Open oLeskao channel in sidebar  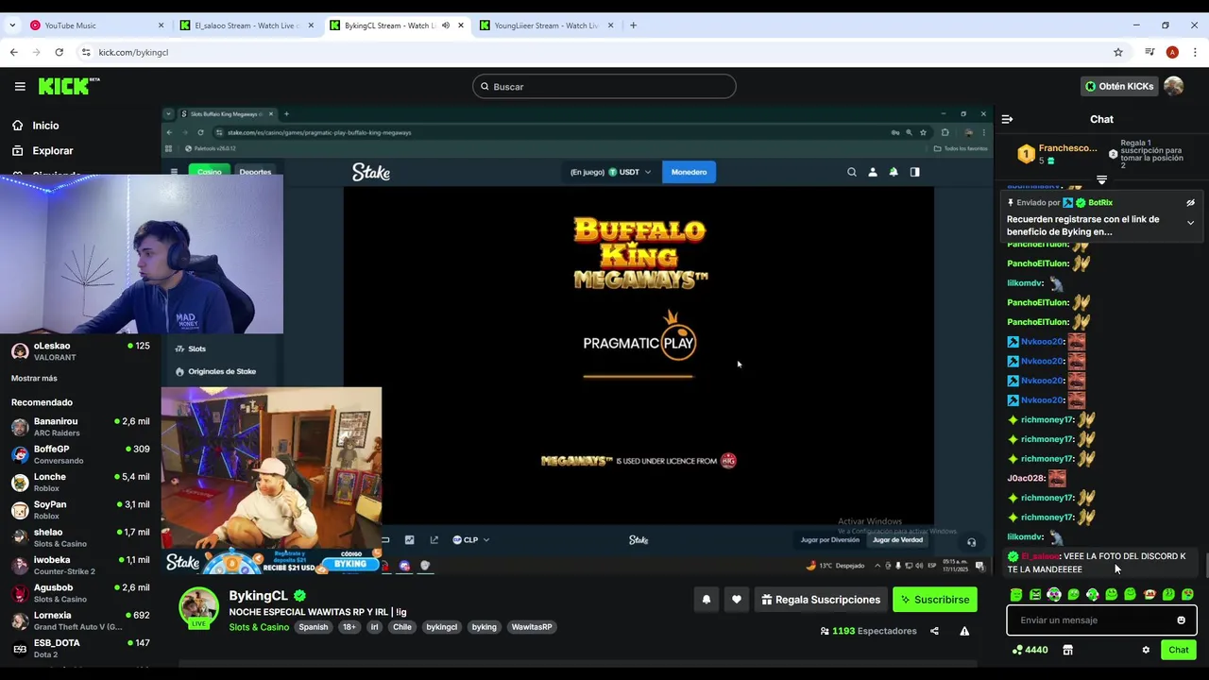tap(80, 351)
